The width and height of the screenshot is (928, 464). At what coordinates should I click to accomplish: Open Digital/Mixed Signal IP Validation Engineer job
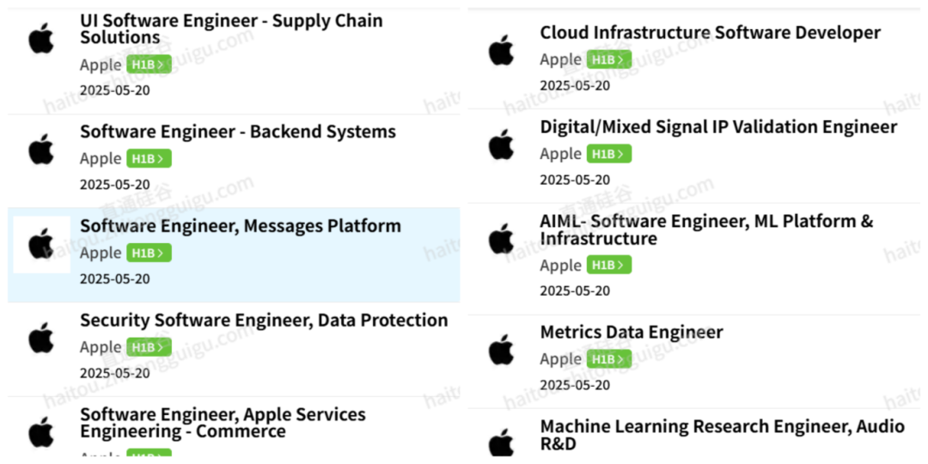718,126
